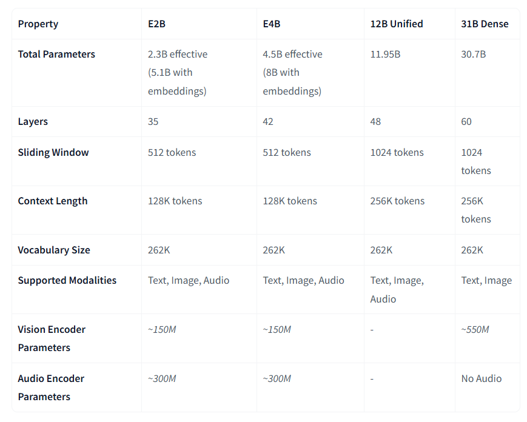The image size is (527, 422).
Task: Select the E2B column header
Action: (x=156, y=24)
